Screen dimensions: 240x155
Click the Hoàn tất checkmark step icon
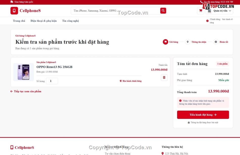point(216,42)
